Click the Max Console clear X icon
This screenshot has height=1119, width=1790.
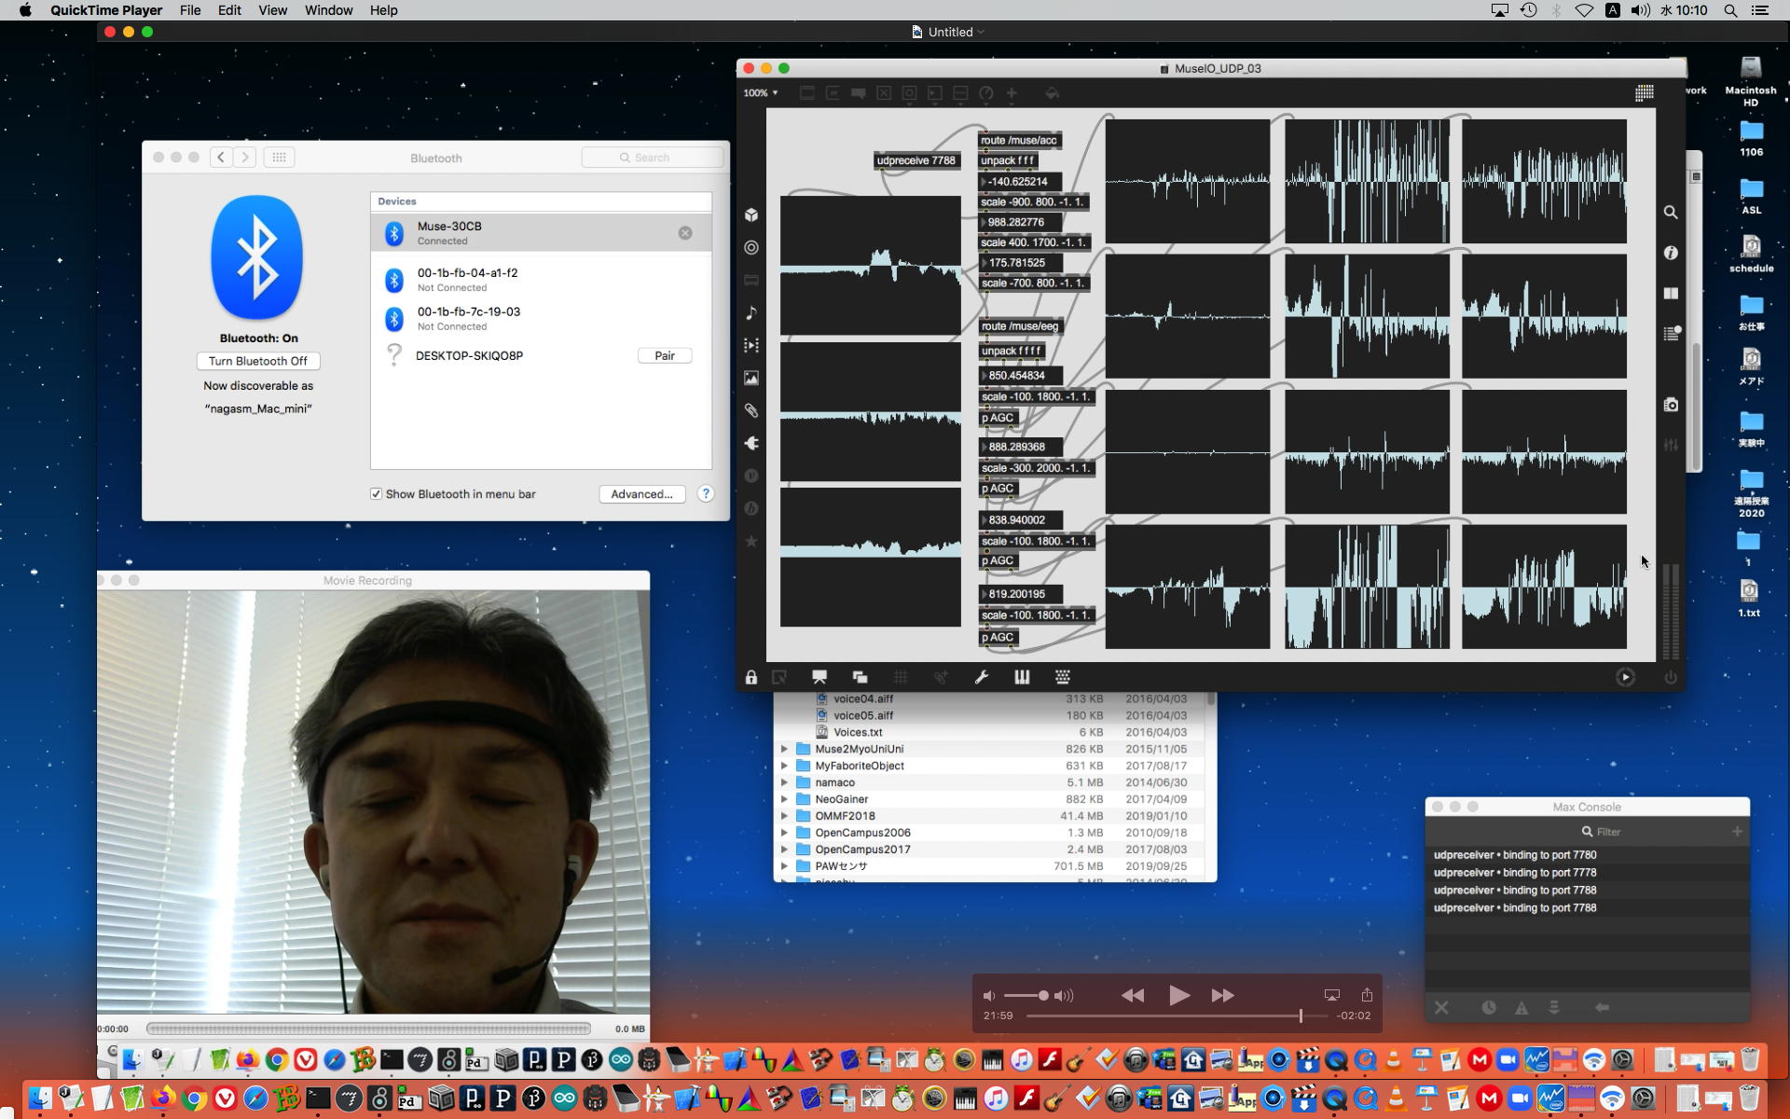click(x=1441, y=1007)
